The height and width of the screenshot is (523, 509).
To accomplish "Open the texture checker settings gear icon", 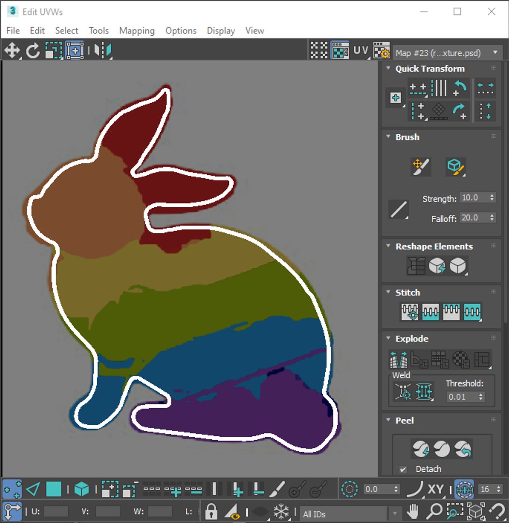I will tap(381, 50).
